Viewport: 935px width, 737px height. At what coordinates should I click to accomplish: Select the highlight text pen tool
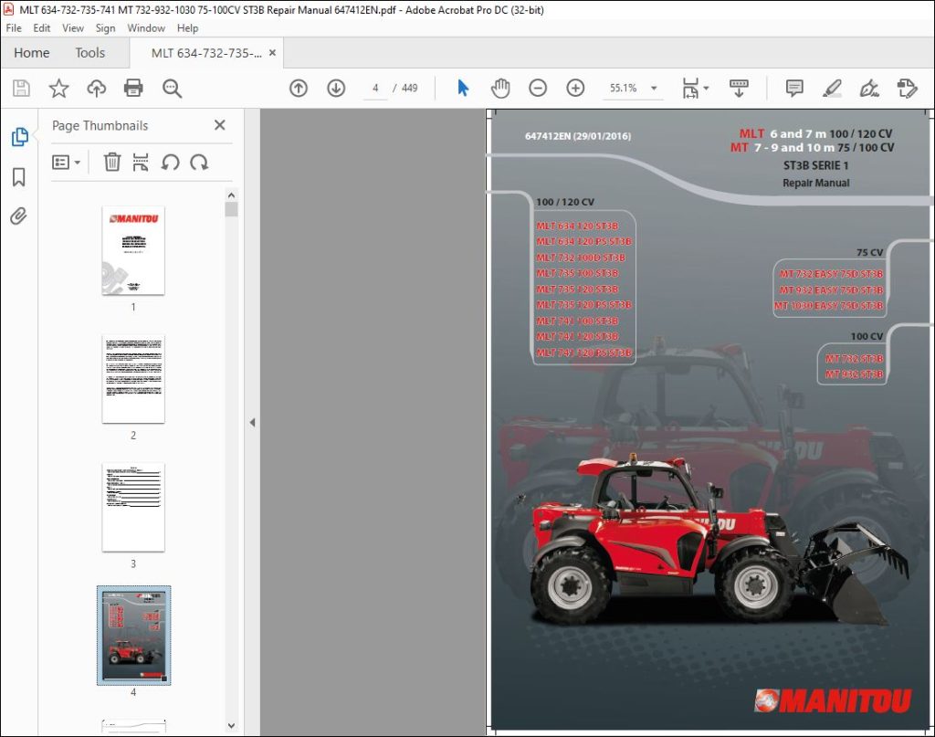[832, 89]
